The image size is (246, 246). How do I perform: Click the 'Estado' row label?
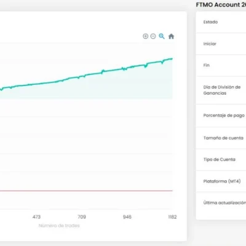210,22
